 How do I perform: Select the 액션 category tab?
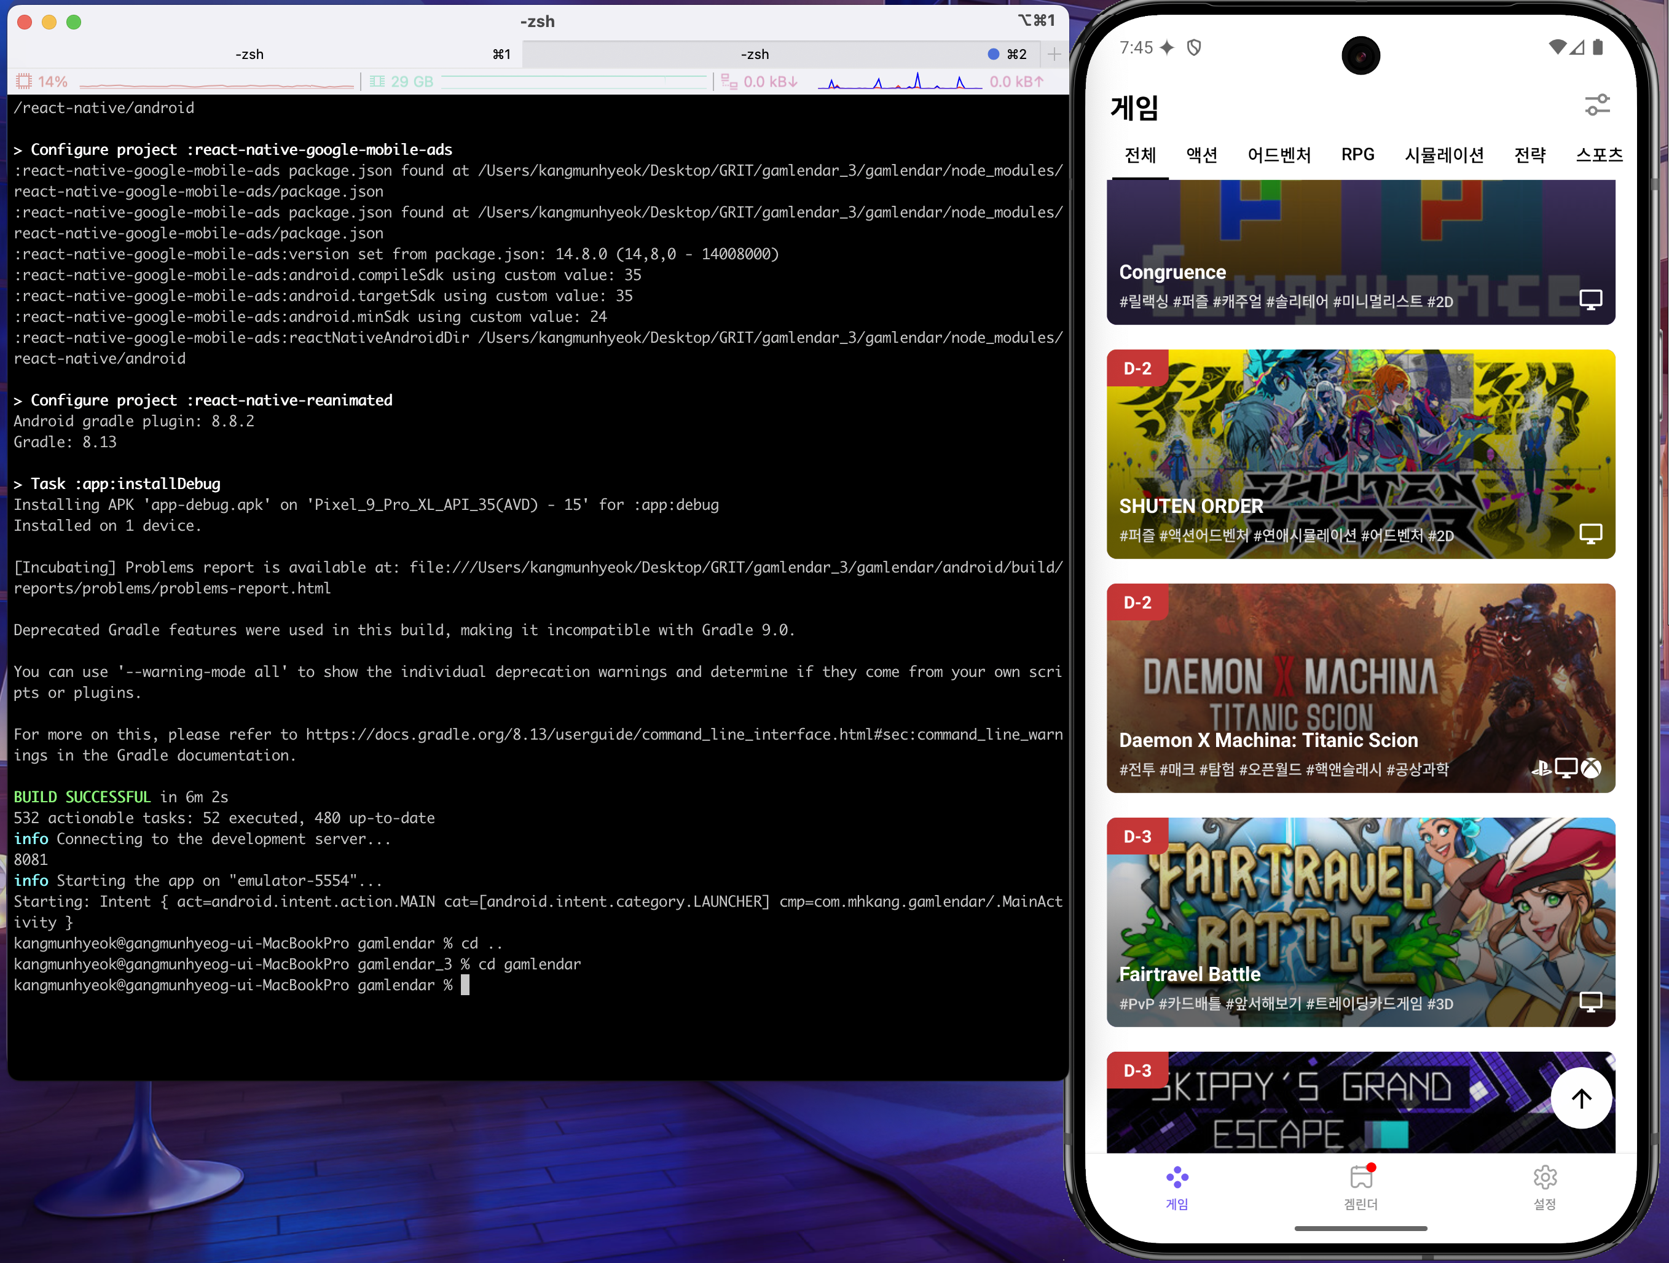pyautogui.click(x=1201, y=155)
